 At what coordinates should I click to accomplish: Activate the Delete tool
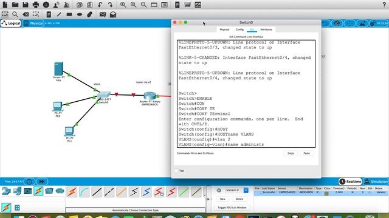pyautogui.click(x=26, y=15)
